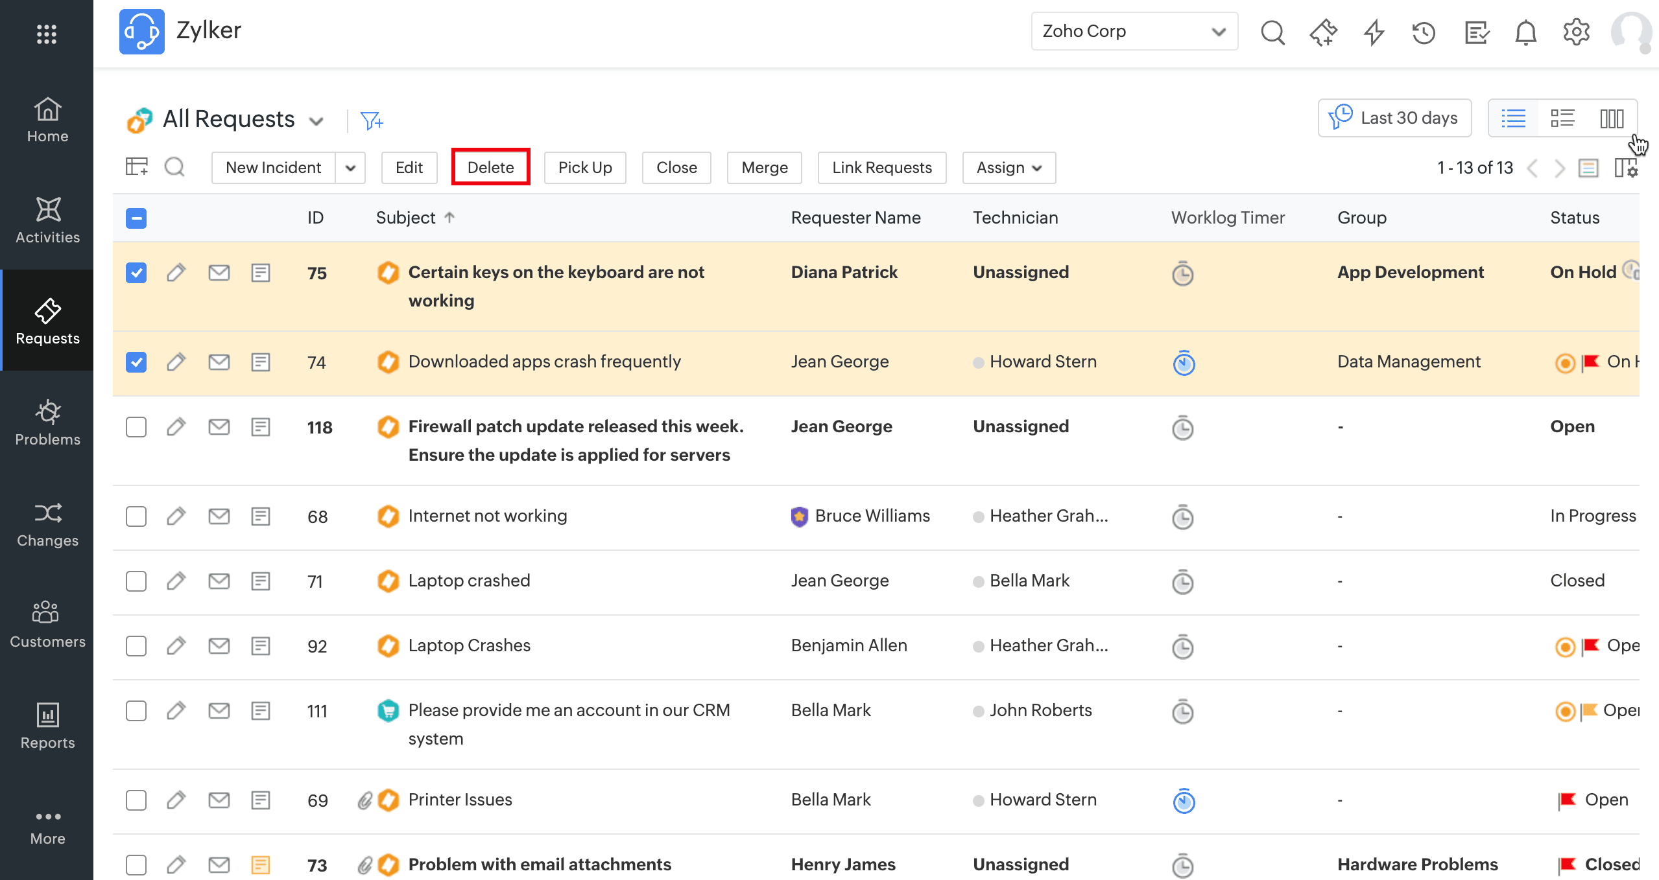Viewport: 1659px width, 880px height.
Task: Expand the All Requests view dropdown
Action: point(316,121)
